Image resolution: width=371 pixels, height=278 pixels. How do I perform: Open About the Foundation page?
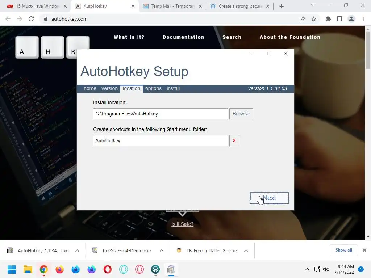point(290,37)
